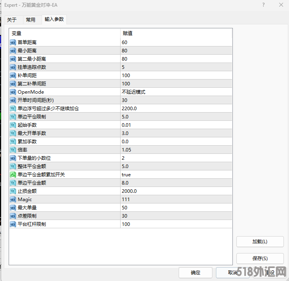
Task: Click the icon next to 补单间距
Action: (13, 76)
